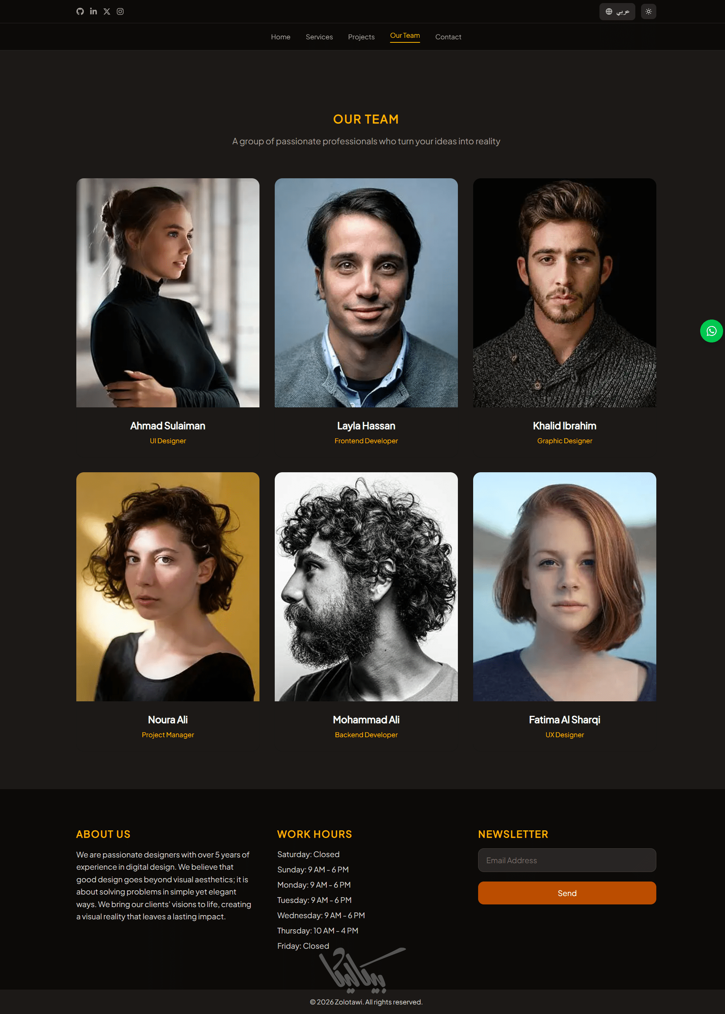Open Ahmad Sulaiman's profile photo
The width and height of the screenshot is (725, 1014).
tap(168, 292)
